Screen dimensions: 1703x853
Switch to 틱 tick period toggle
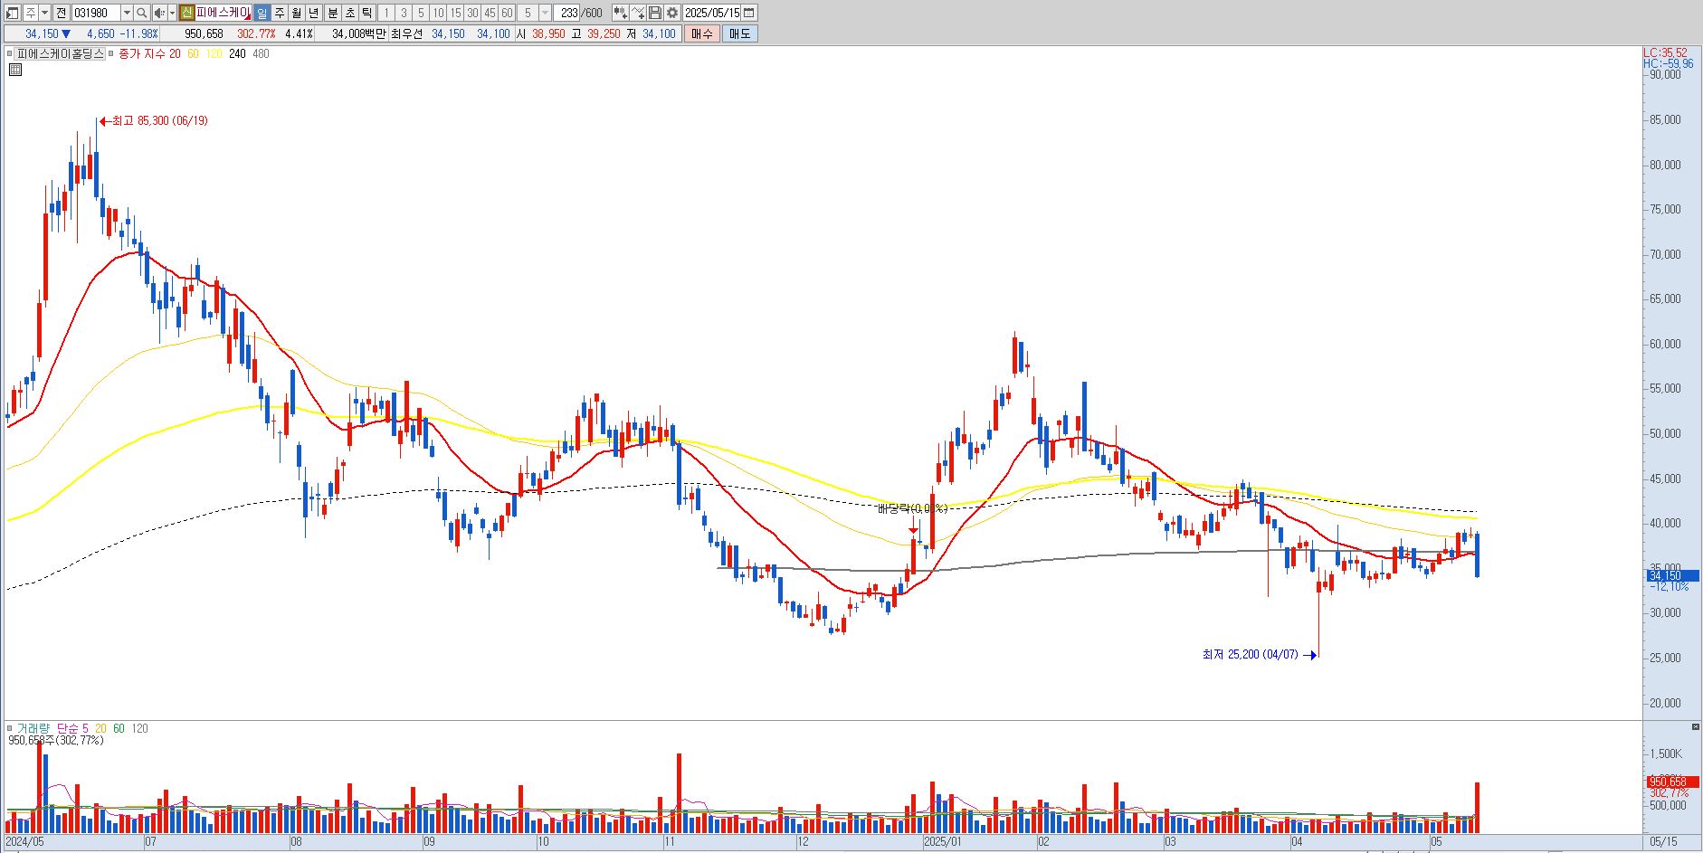[366, 13]
